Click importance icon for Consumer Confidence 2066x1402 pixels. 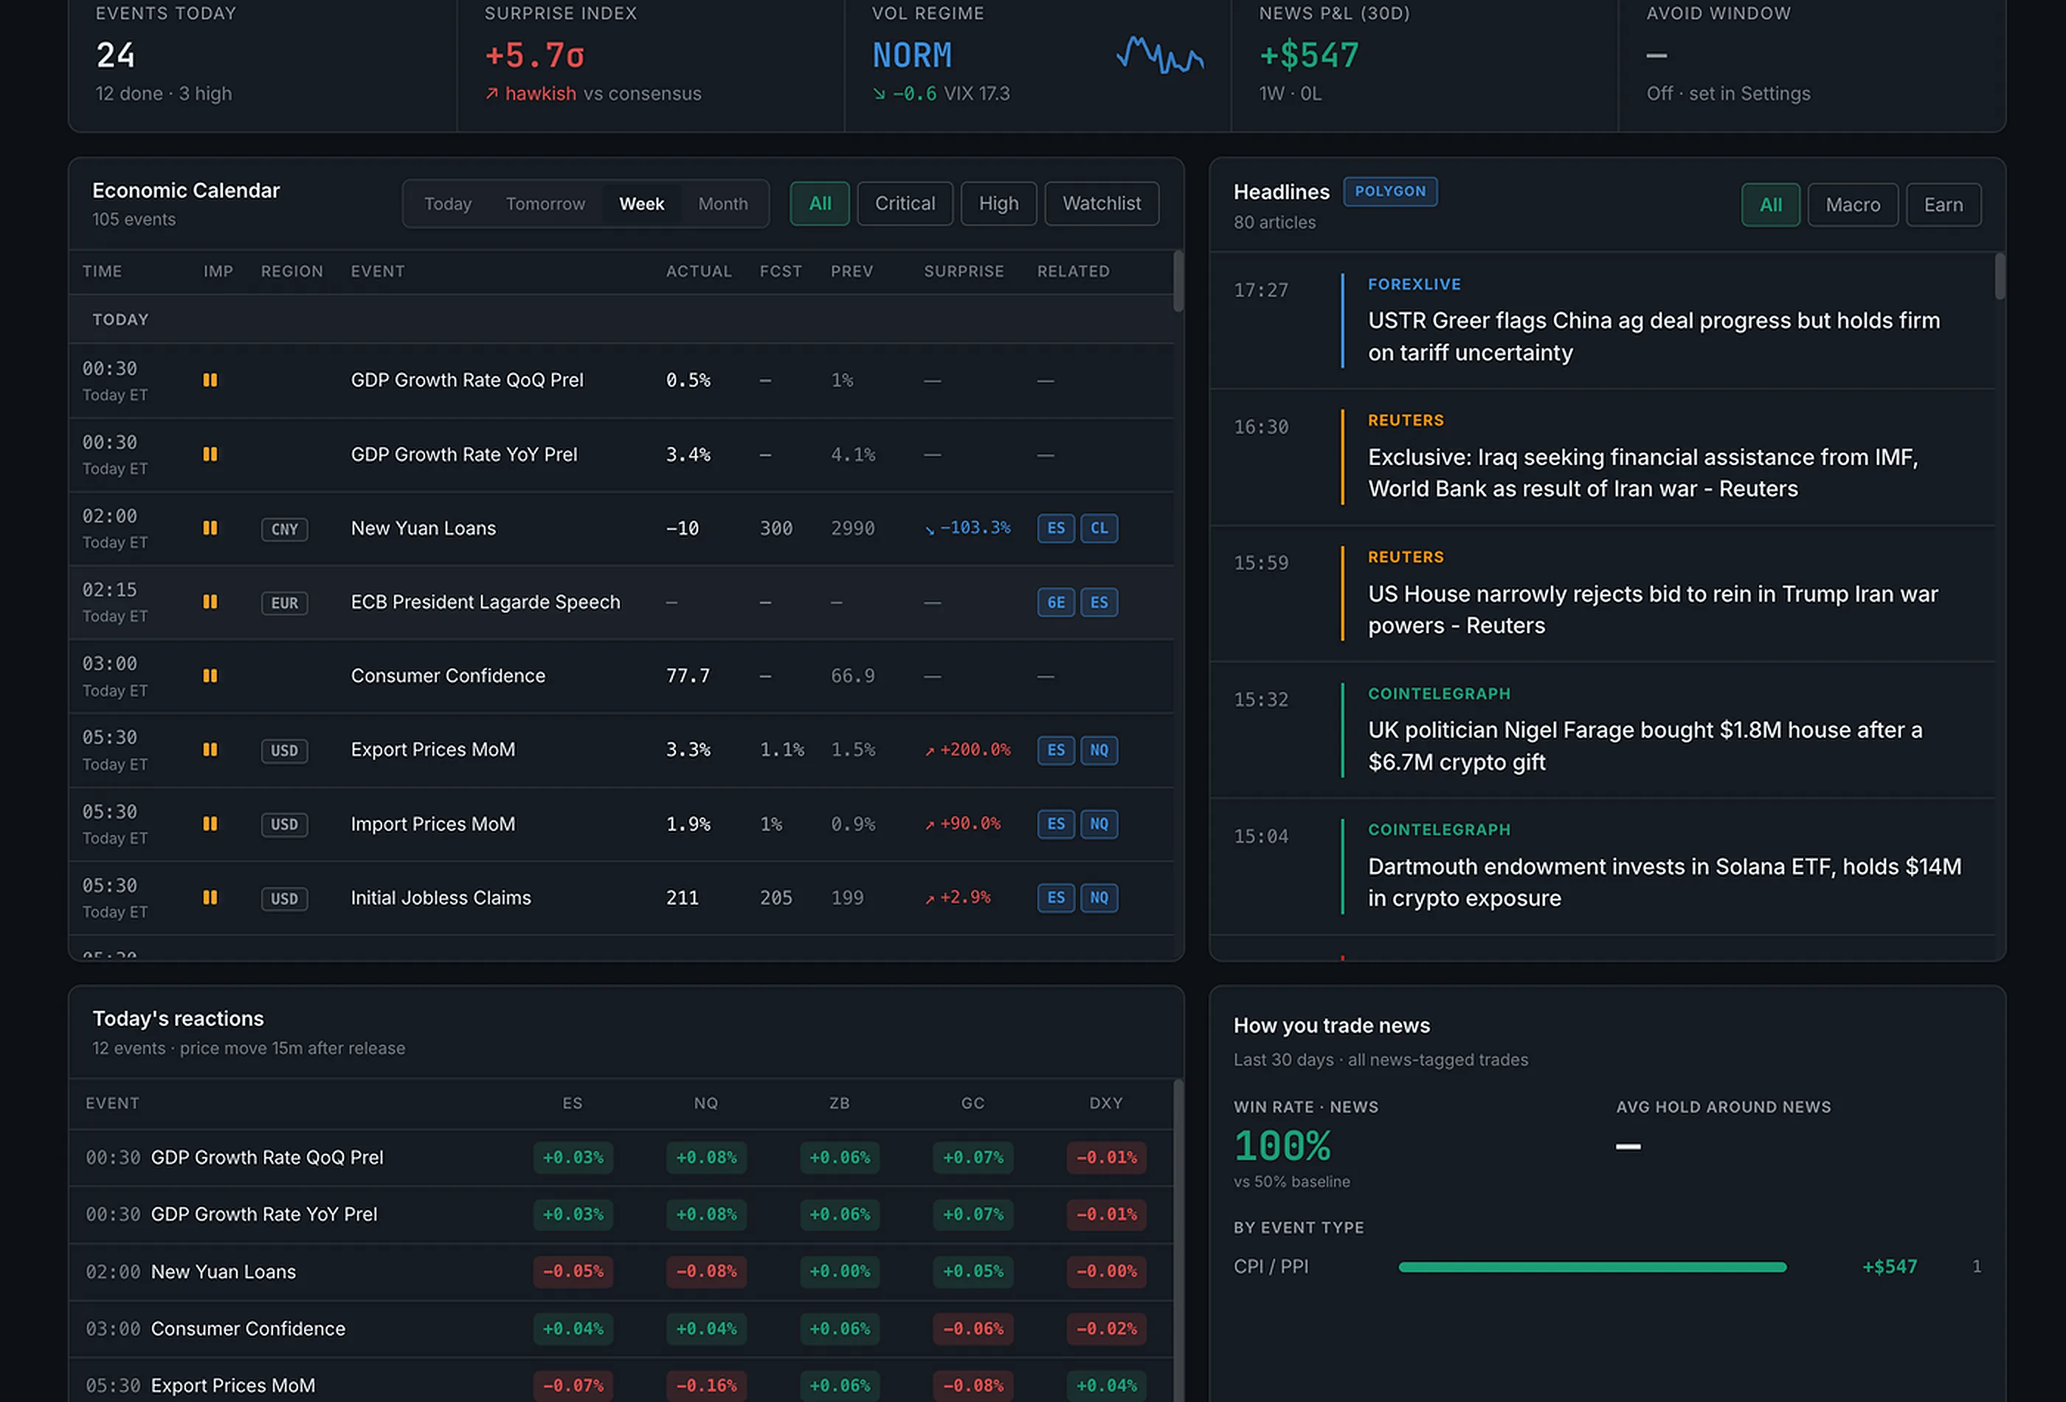pyautogui.click(x=210, y=676)
